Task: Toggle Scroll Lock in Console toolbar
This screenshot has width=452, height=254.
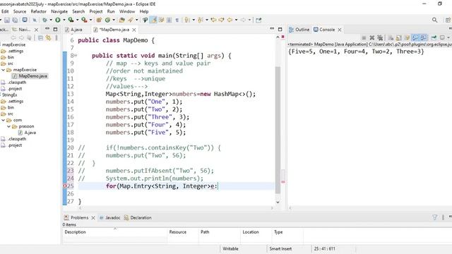Action: pyautogui.click(x=398, y=37)
